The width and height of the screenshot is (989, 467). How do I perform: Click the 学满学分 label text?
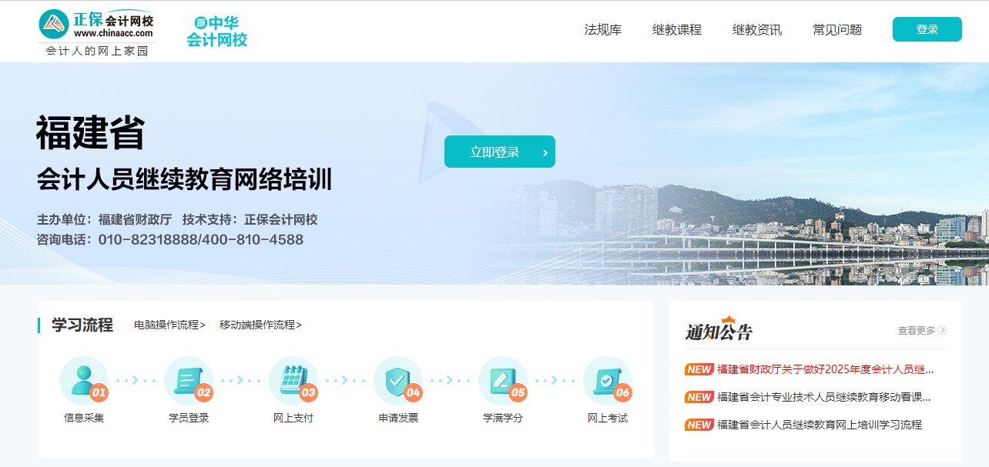503,418
